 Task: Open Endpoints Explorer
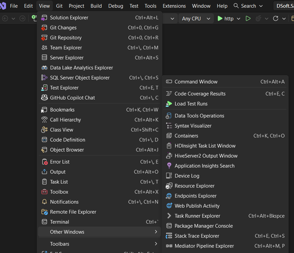click(x=225, y=196)
